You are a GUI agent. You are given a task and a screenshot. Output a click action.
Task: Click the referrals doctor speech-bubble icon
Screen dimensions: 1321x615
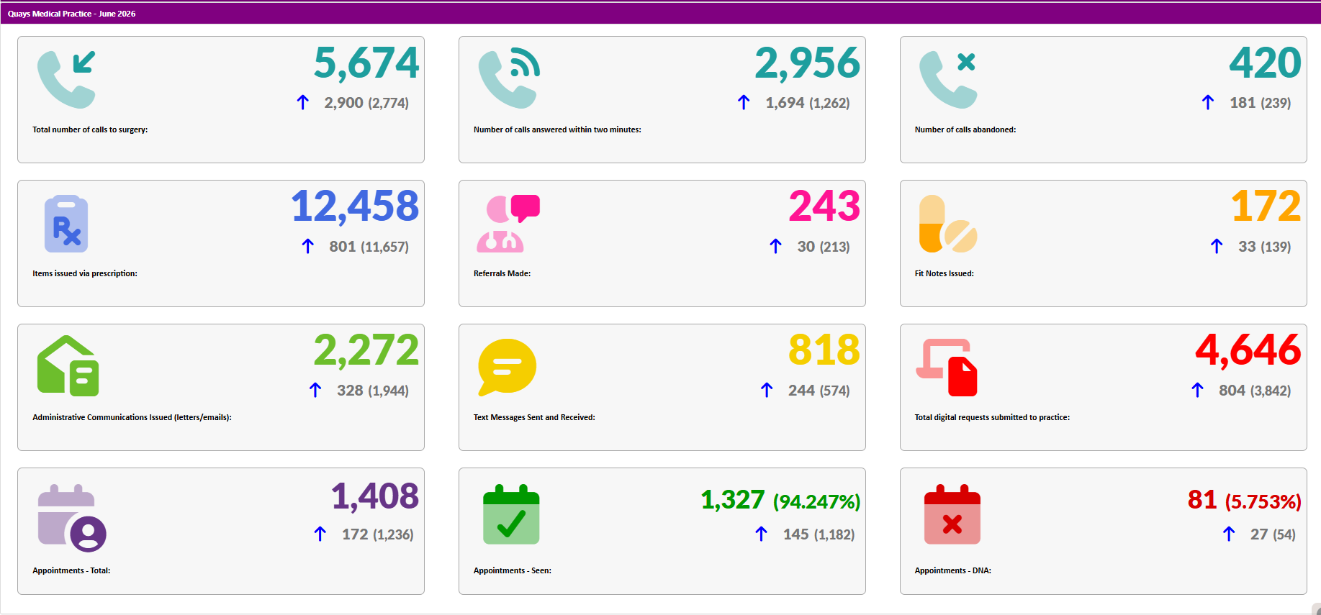[508, 224]
